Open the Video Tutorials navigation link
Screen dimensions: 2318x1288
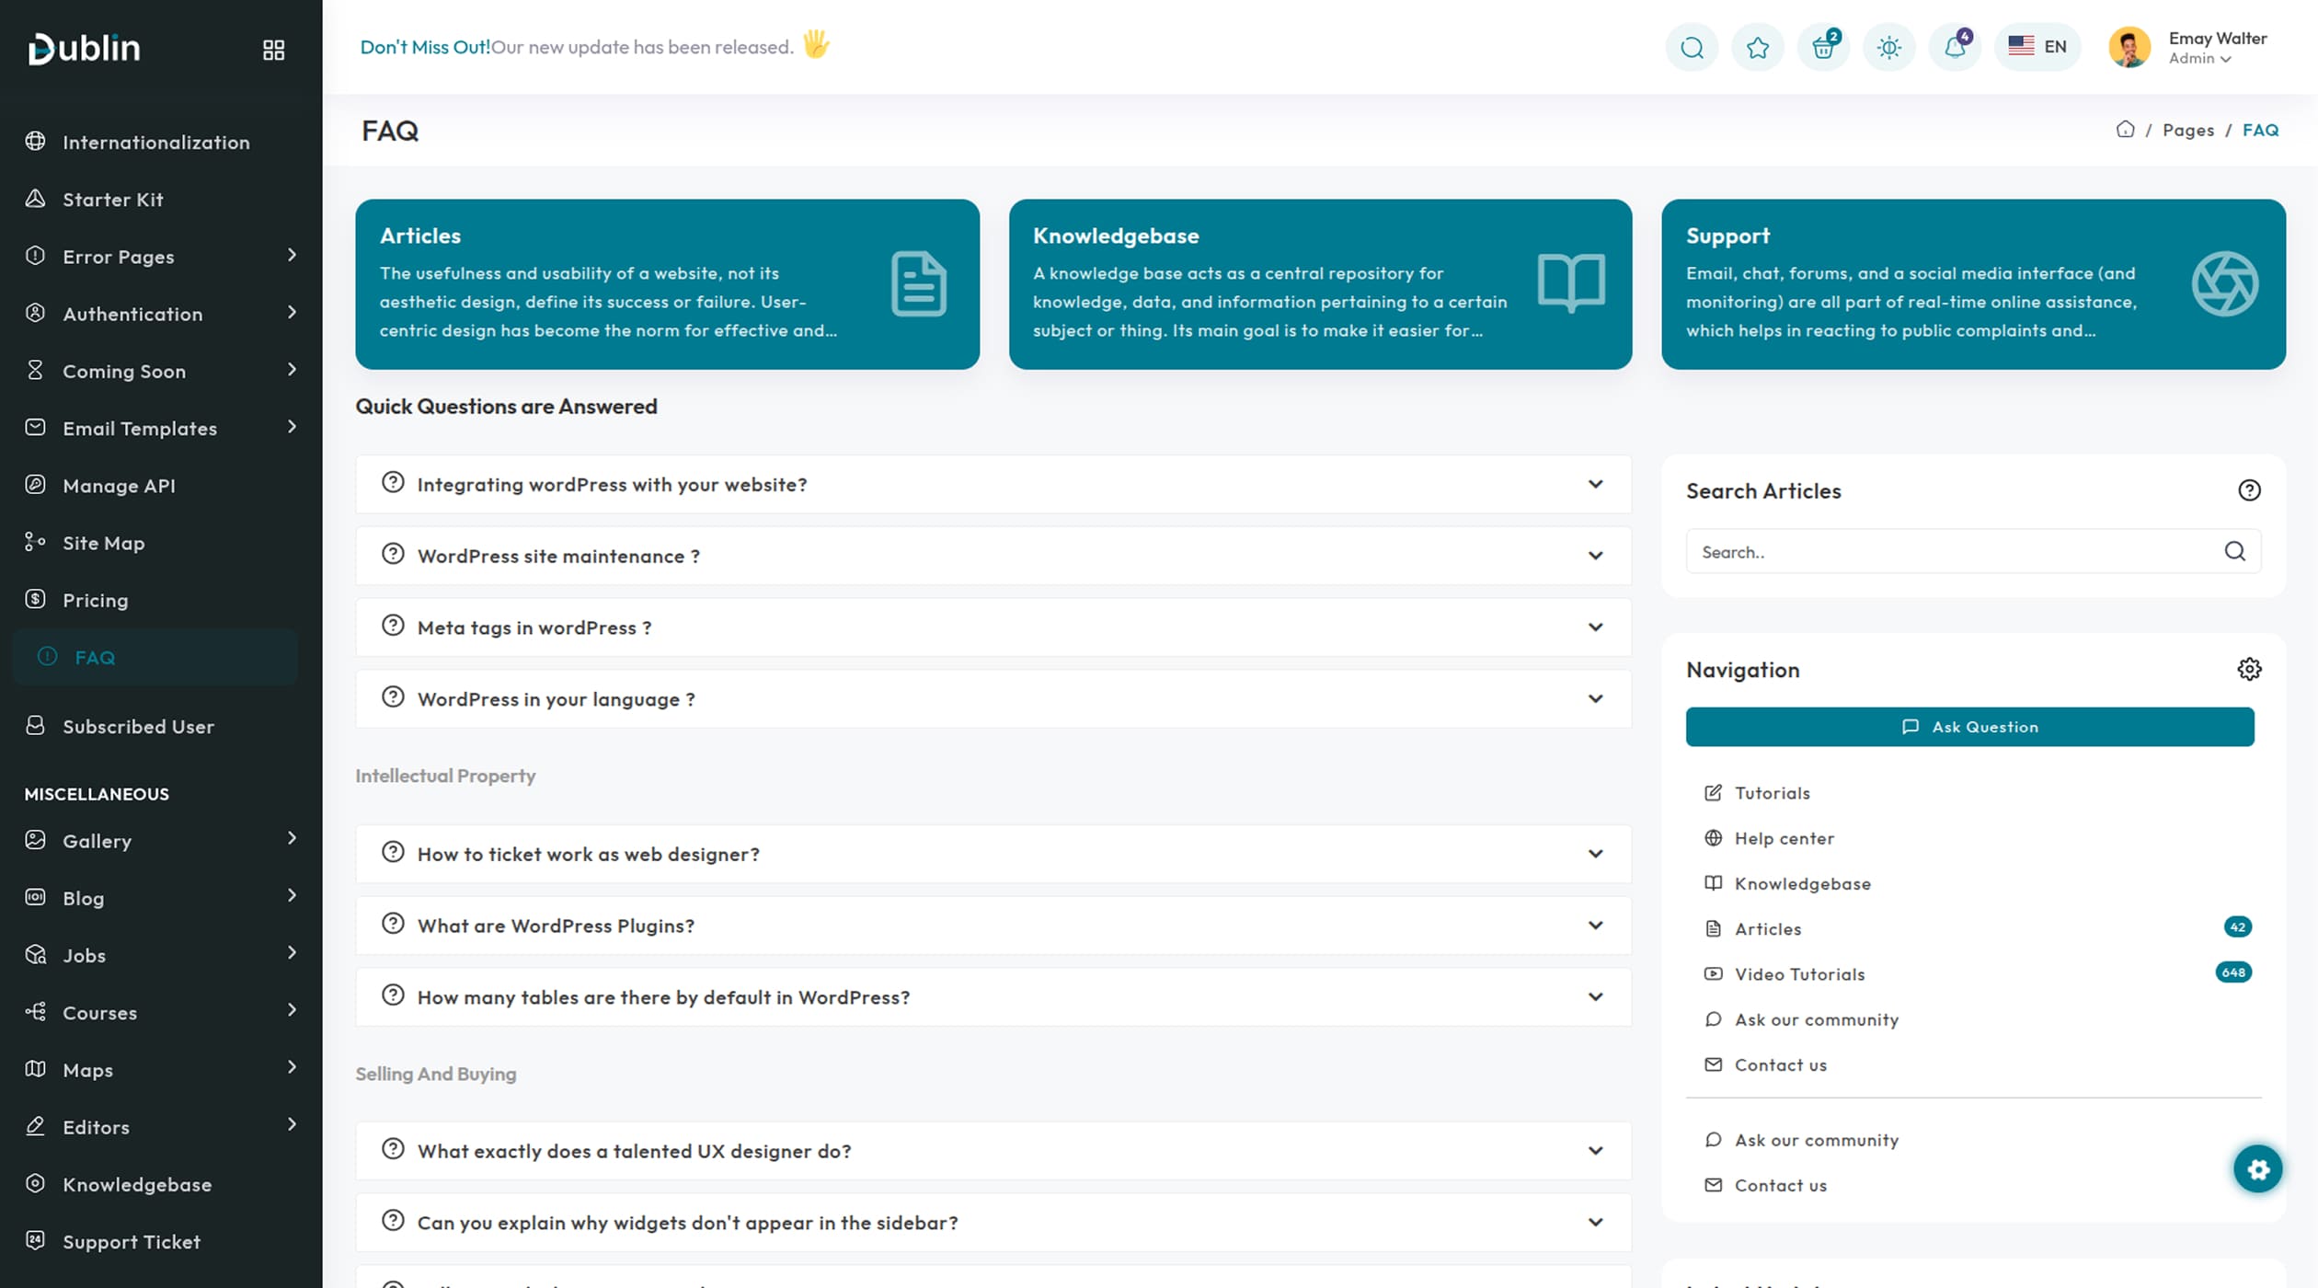[1799, 973]
